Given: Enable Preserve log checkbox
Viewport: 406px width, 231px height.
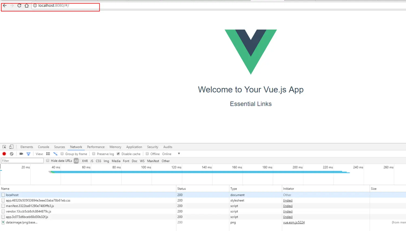Looking at the screenshot, I should tap(94, 154).
